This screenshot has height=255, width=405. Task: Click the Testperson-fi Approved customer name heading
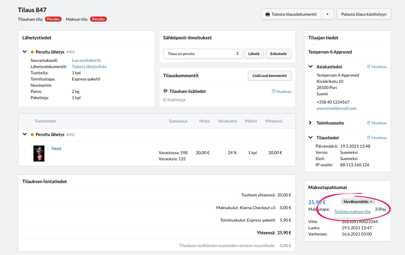tap(330, 52)
